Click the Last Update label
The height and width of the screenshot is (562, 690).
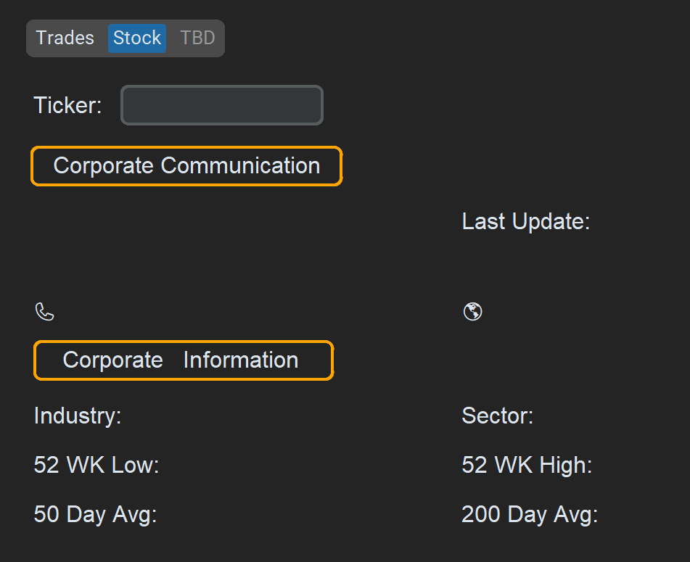[x=525, y=221]
